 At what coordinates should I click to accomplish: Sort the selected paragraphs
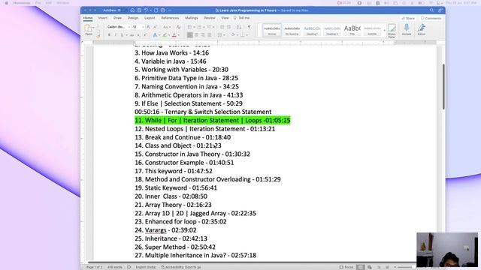click(x=239, y=27)
